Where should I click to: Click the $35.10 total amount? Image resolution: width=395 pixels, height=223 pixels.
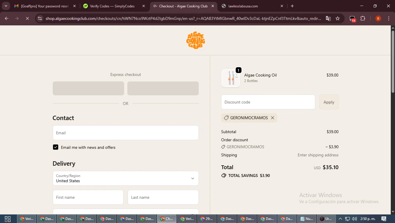[330, 167]
